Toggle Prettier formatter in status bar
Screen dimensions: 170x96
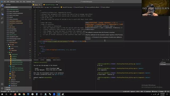coord(161,91)
